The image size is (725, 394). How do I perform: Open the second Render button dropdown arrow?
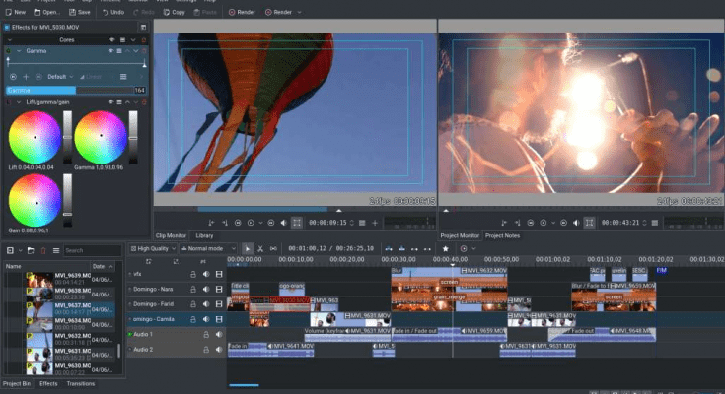pos(299,13)
